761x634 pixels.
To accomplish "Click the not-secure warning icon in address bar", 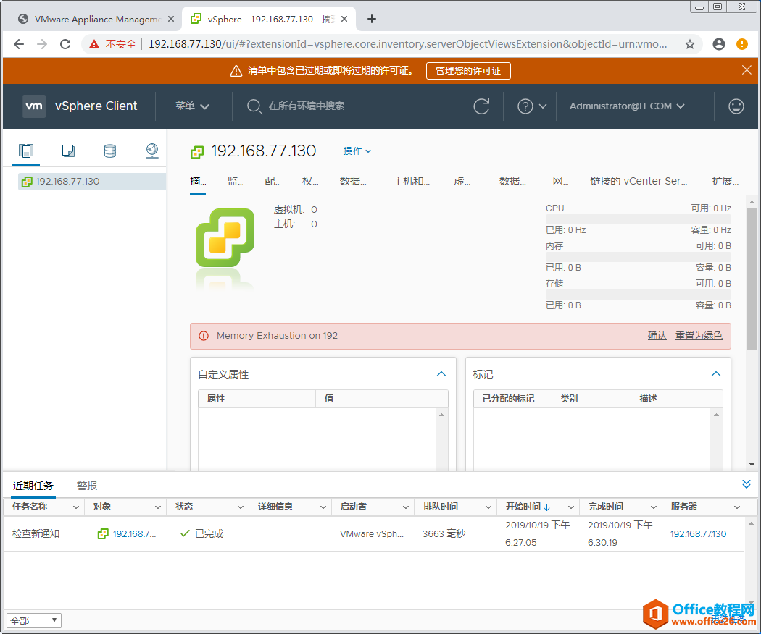I will click(94, 44).
